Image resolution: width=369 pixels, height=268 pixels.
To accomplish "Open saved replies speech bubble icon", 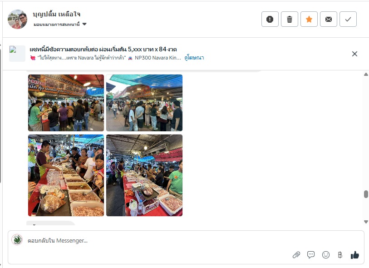I will coord(311,254).
